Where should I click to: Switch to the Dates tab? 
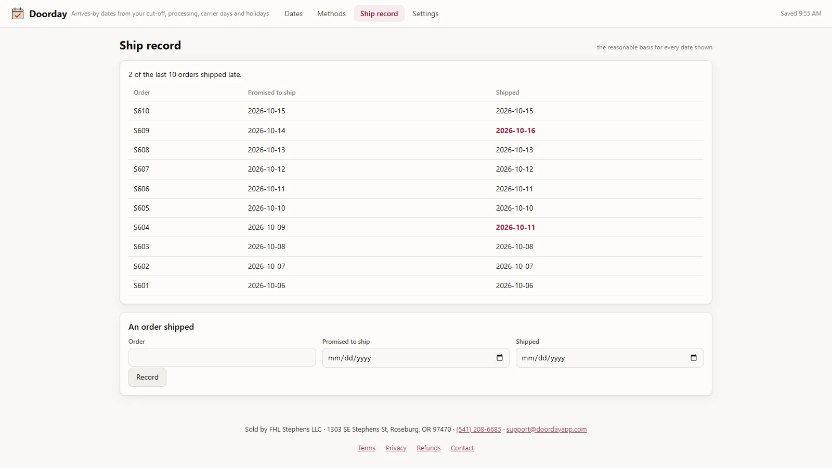(x=293, y=14)
